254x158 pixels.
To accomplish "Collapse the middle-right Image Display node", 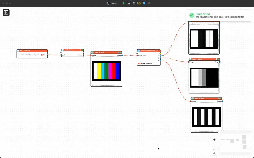I will pos(217,59).
